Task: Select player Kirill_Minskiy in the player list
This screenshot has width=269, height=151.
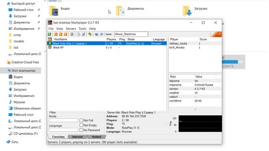Action: point(195,47)
